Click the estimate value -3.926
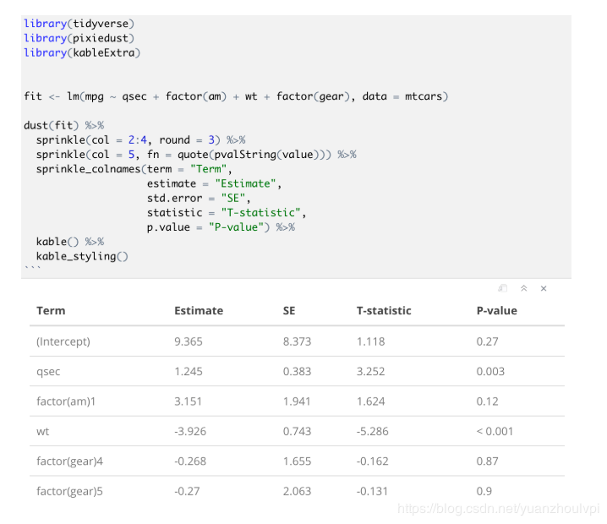 pyautogui.click(x=190, y=432)
